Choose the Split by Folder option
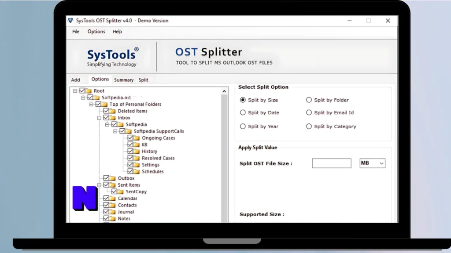 click(309, 100)
